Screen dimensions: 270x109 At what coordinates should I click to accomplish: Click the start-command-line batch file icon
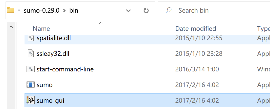(x=30, y=69)
